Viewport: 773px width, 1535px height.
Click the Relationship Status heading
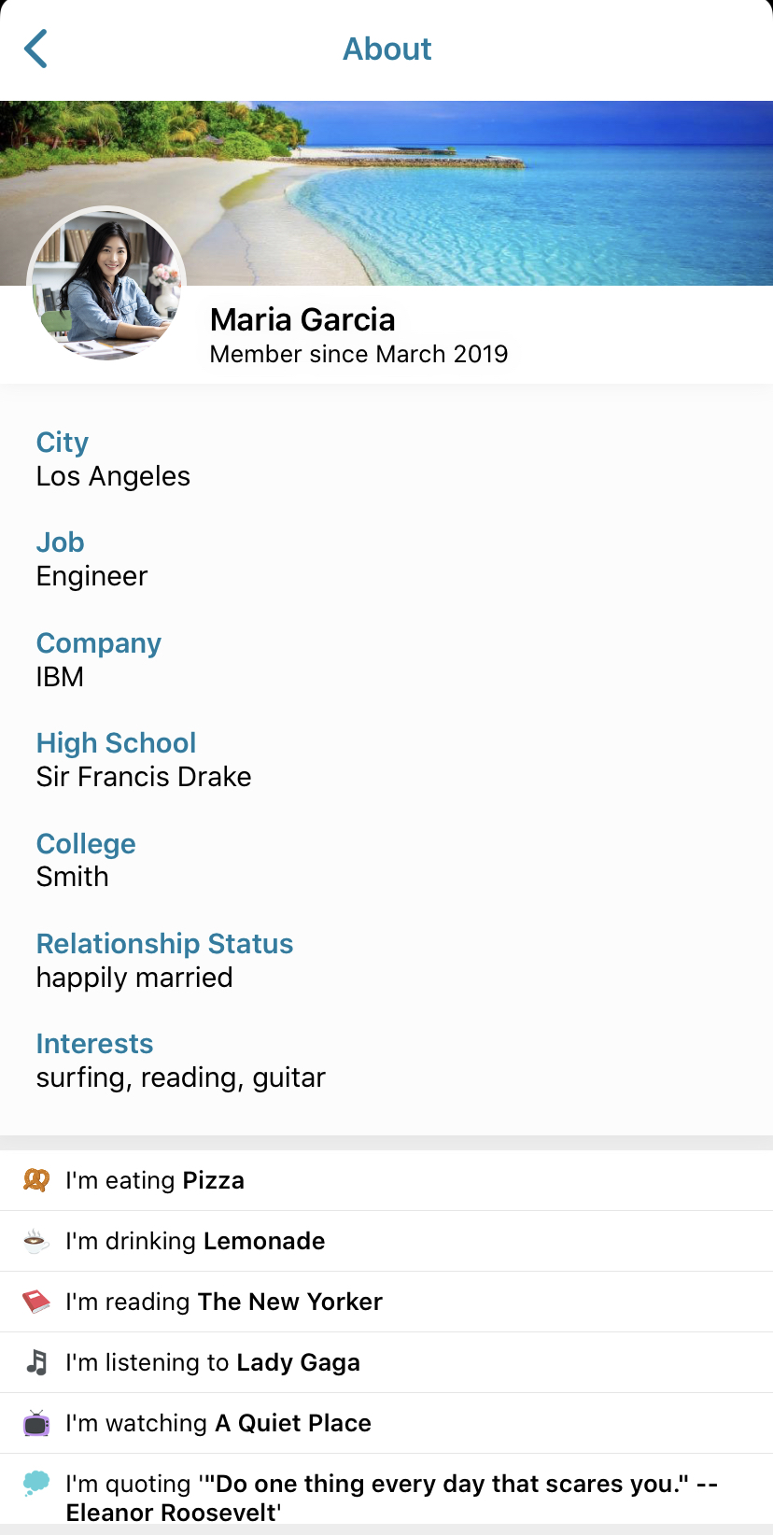click(164, 944)
